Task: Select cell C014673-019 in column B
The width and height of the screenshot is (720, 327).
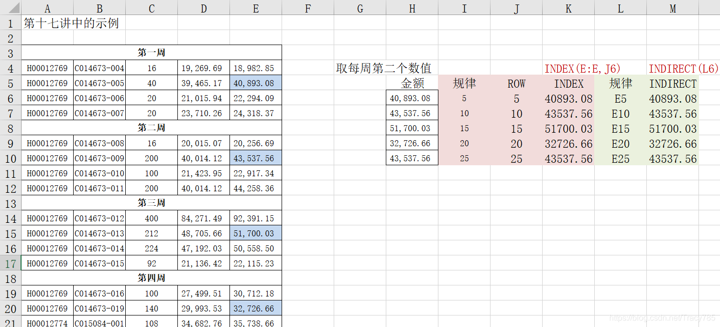Action: (99, 308)
